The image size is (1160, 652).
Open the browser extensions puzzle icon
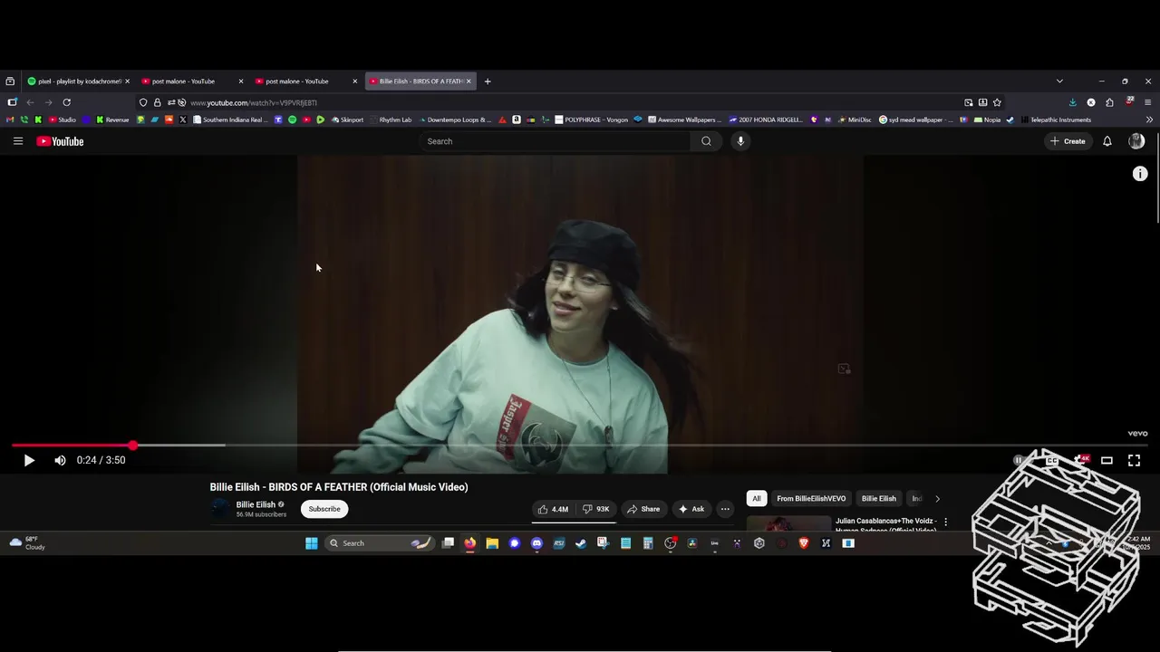point(1109,102)
